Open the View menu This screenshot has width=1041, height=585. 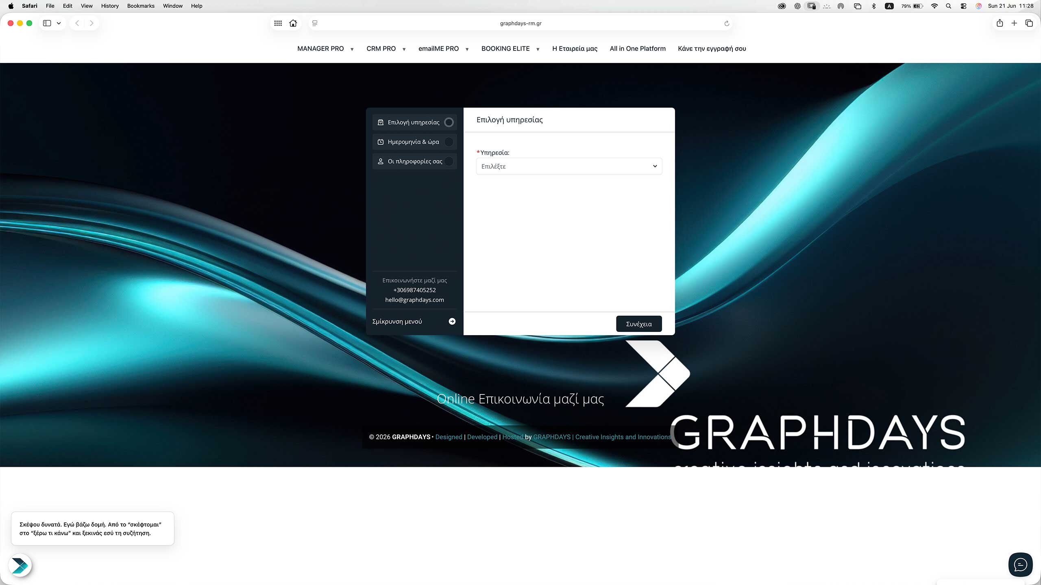pos(87,6)
